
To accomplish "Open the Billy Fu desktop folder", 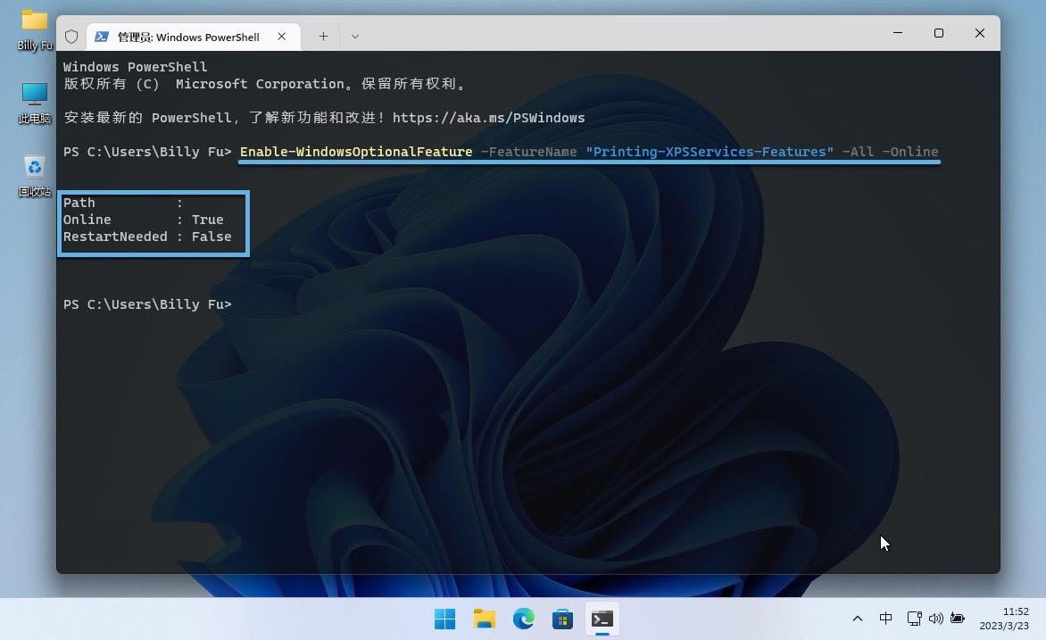I will click(35, 30).
